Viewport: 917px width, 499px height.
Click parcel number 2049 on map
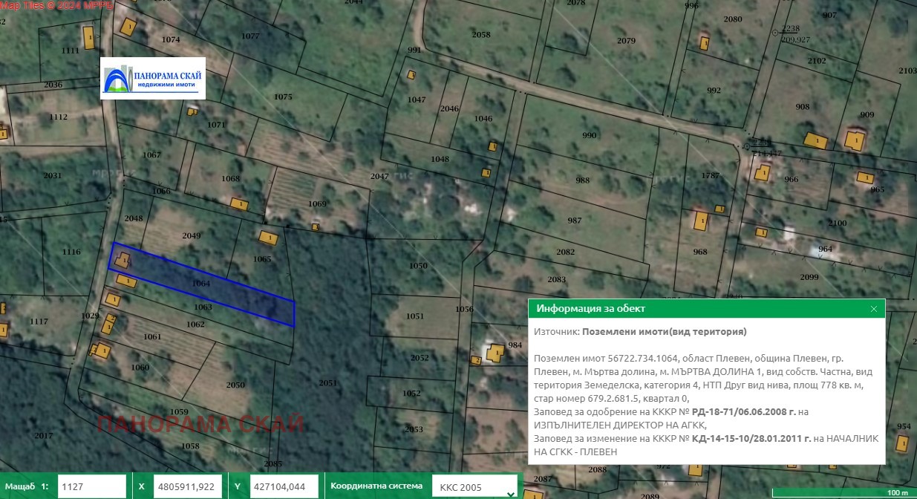(x=192, y=235)
